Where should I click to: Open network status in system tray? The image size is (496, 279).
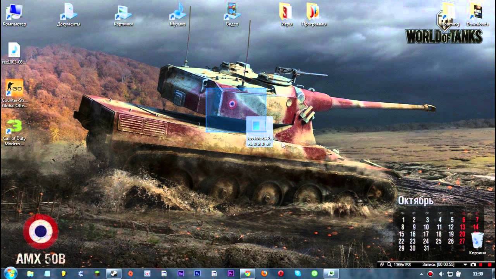point(450,274)
